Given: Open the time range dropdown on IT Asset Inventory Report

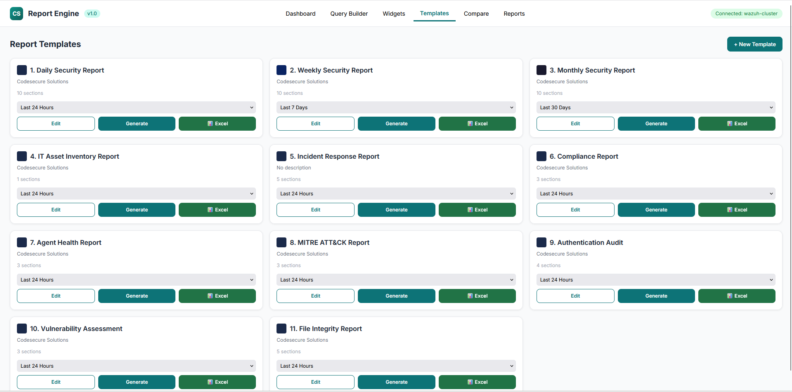Looking at the screenshot, I should coord(136,193).
